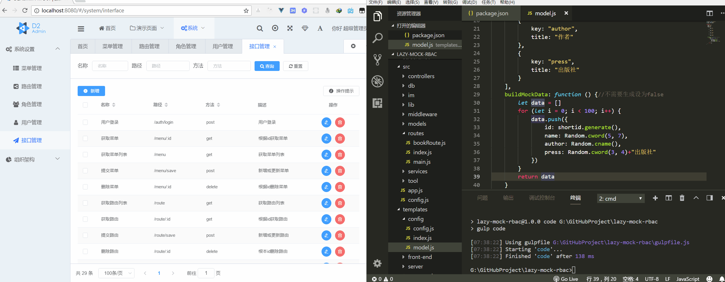725x282 pixels.
Task: Open the 查看(V) menu in VS Code
Action: click(x=431, y=2)
